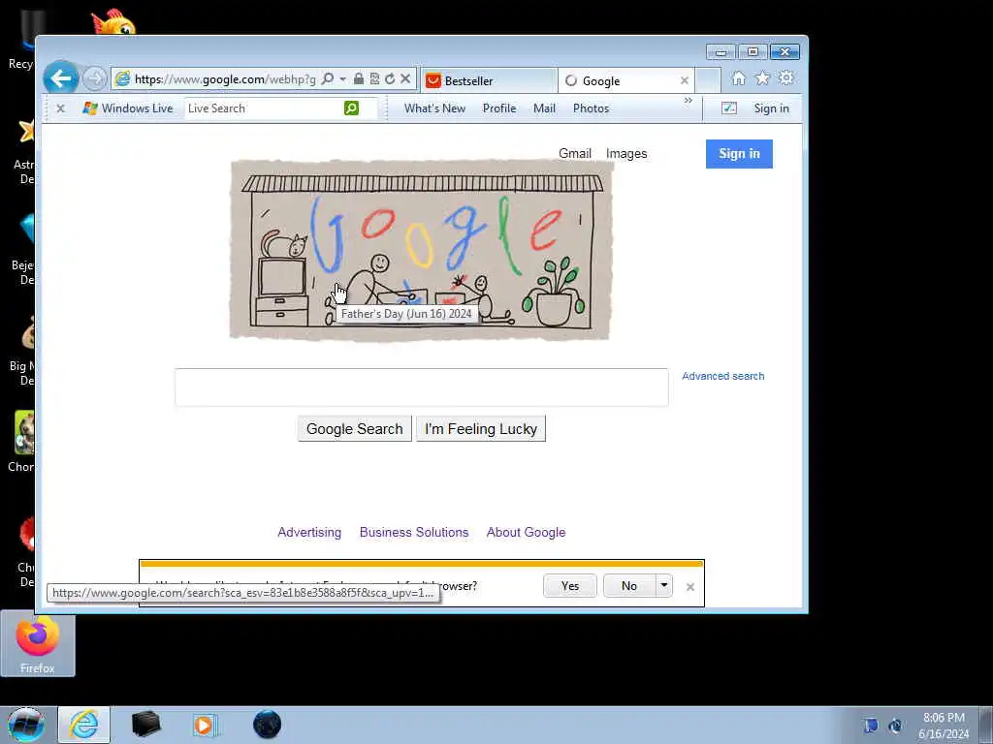Open Windows Media Player from taskbar

205,725
